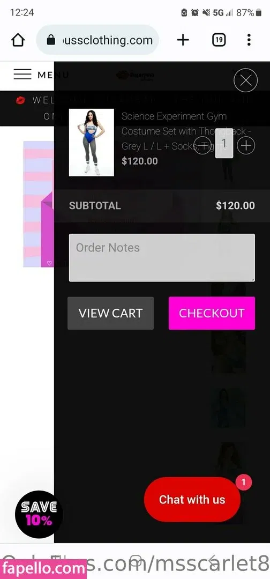Tap the chat notification badge

click(x=243, y=482)
